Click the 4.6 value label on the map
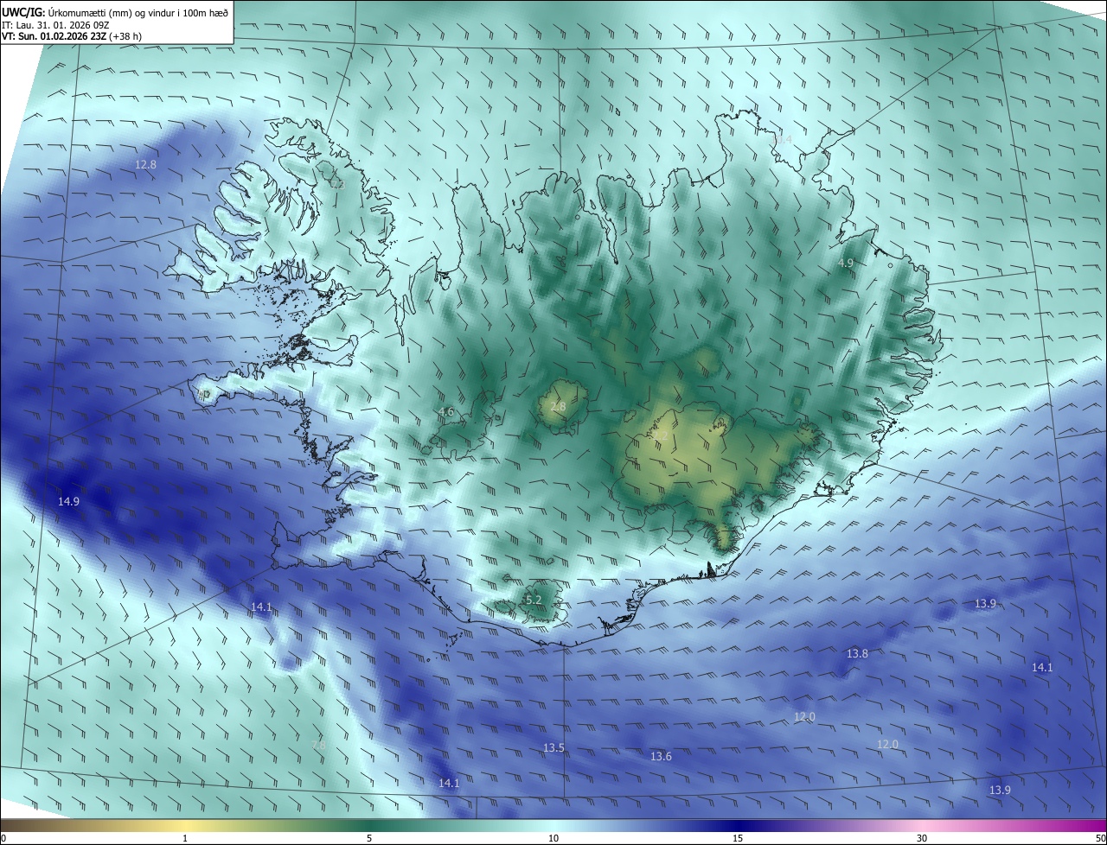The height and width of the screenshot is (845, 1107). tap(445, 411)
